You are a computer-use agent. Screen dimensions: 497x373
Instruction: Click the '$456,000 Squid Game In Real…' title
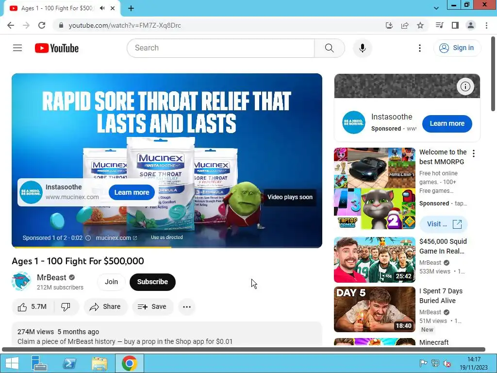point(443,246)
